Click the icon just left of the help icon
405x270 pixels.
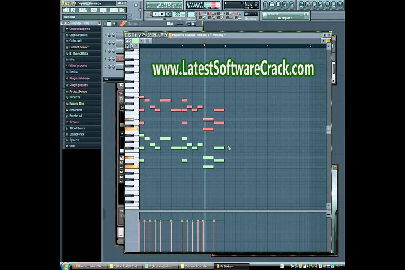334,4
